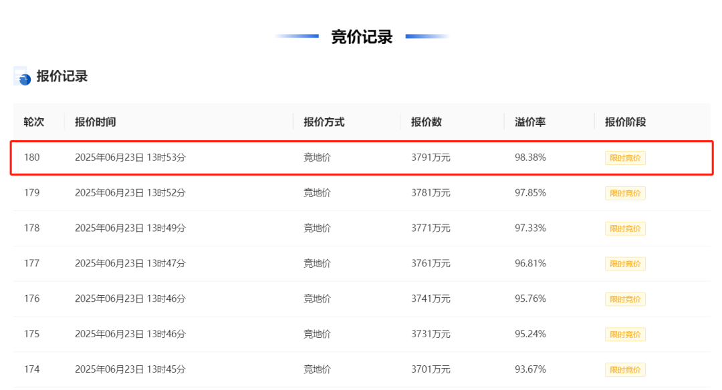Click 限时竞价 badge in round 176 row
This screenshot has height=390, width=722.
tap(625, 299)
